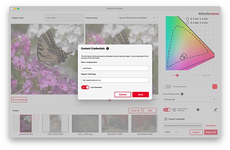This screenshot has width=230, height=150.
Task: Toggle the Lock information switch
Action: click(x=85, y=87)
